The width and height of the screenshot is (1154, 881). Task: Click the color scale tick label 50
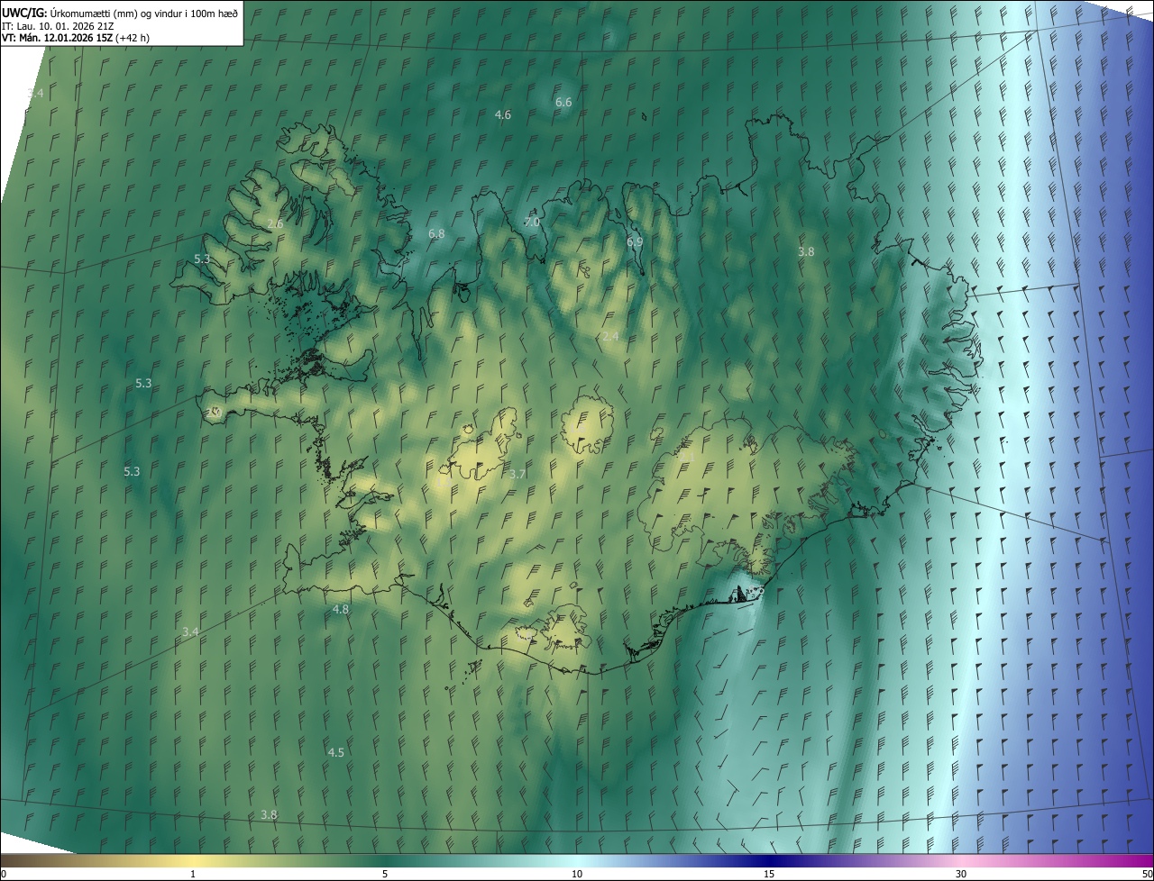tap(1147, 874)
